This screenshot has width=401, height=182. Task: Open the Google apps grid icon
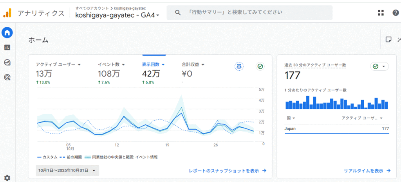click(381, 12)
